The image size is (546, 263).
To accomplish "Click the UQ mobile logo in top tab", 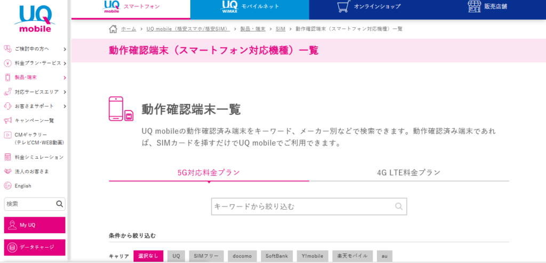I will tap(111, 6).
